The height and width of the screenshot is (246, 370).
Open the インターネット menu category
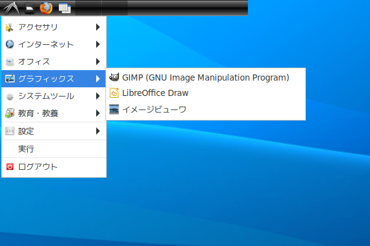point(54,44)
